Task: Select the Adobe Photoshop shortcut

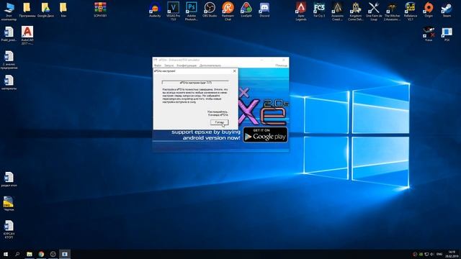Action: 192,12
